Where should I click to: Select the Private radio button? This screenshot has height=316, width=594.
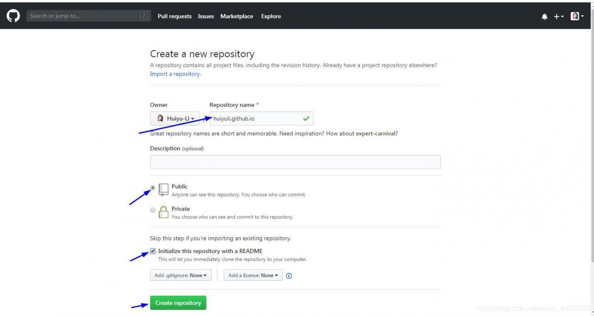(x=153, y=210)
